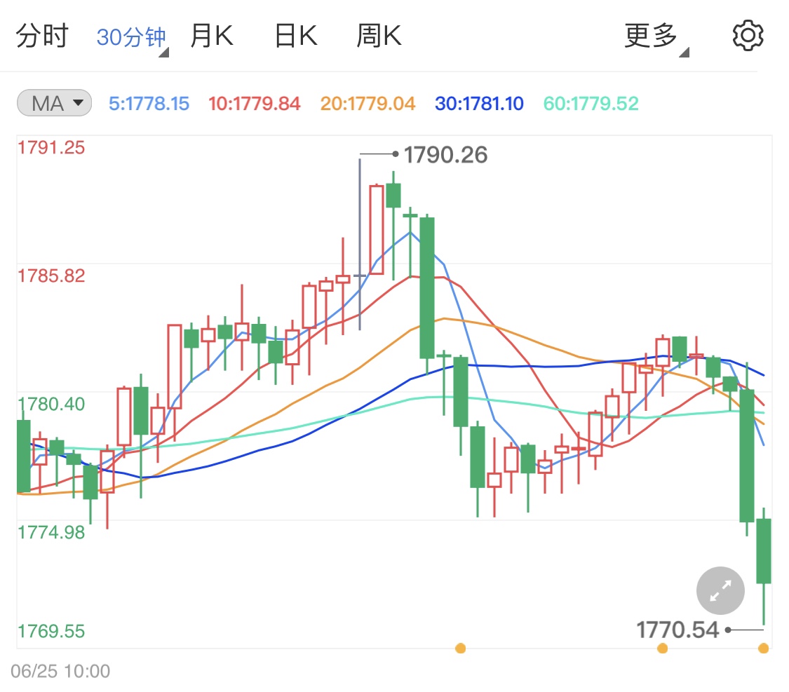Switch to the 月K tab
This screenshot has height=692, width=789.
pyautogui.click(x=212, y=36)
